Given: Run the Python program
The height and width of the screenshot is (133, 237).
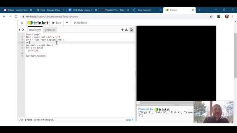Looking at the screenshot, I should click(x=57, y=23).
